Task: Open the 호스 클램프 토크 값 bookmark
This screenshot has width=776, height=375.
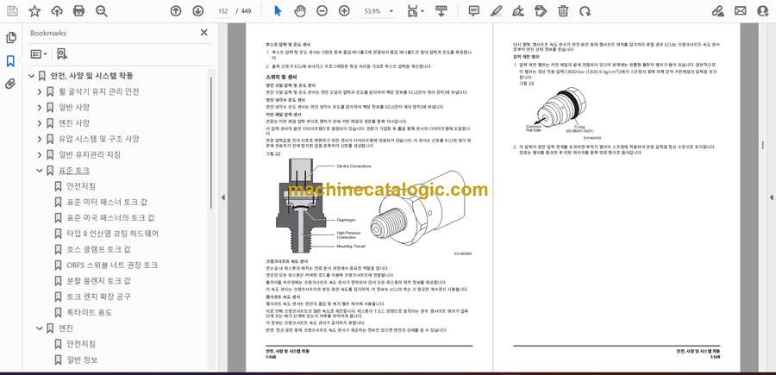Action: [x=98, y=249]
